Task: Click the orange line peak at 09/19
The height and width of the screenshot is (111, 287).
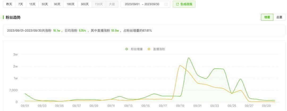Action: click(x=180, y=66)
